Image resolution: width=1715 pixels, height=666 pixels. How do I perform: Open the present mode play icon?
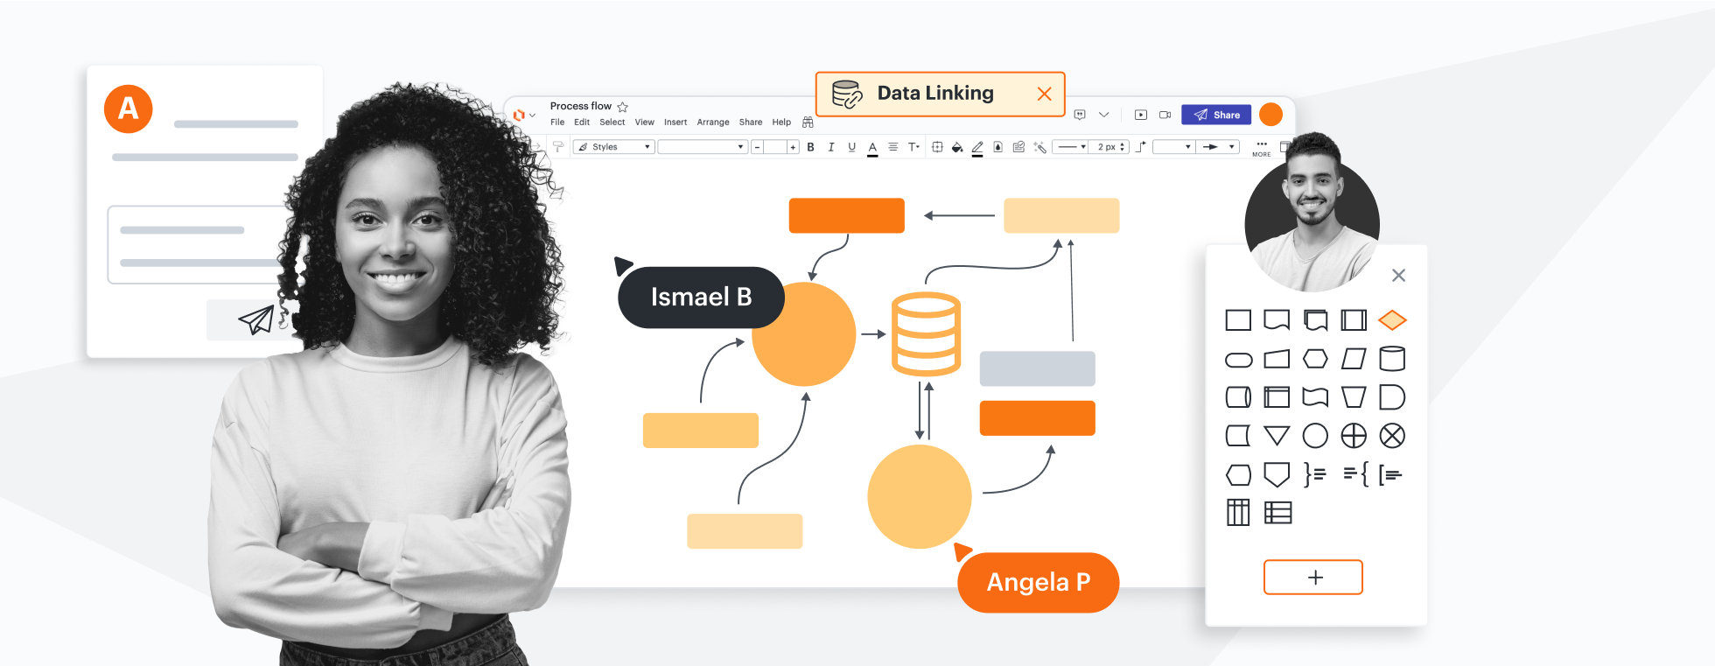tap(1140, 115)
